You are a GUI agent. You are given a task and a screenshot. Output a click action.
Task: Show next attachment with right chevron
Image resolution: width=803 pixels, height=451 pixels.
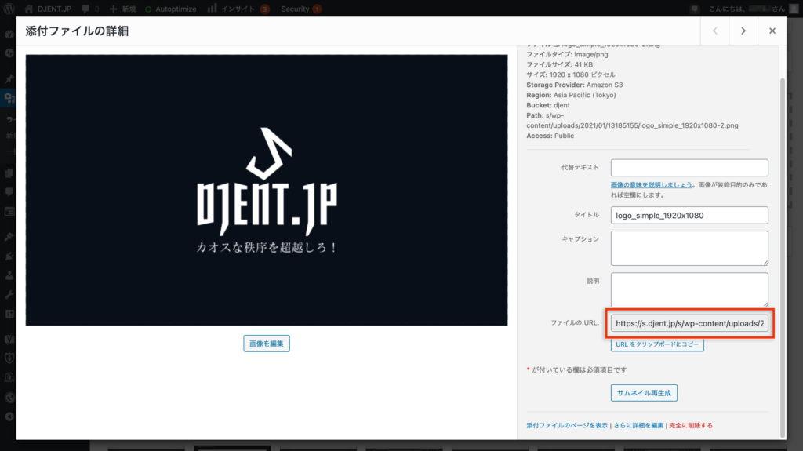743,31
